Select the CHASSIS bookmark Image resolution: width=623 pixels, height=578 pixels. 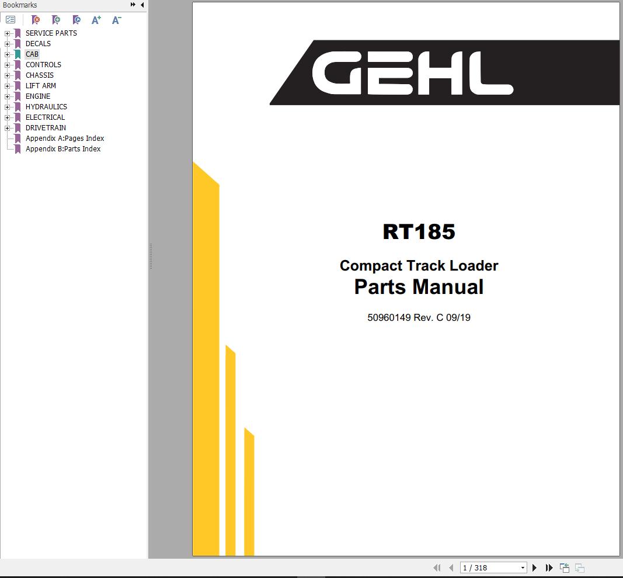point(39,75)
